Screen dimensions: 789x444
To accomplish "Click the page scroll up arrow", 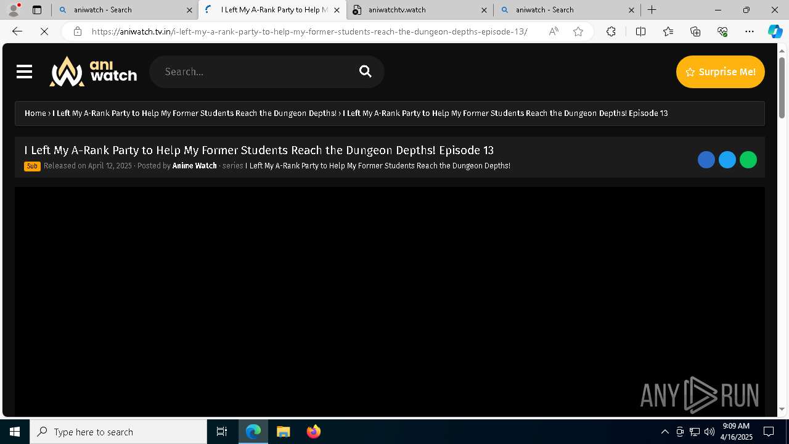I will pos(782,51).
